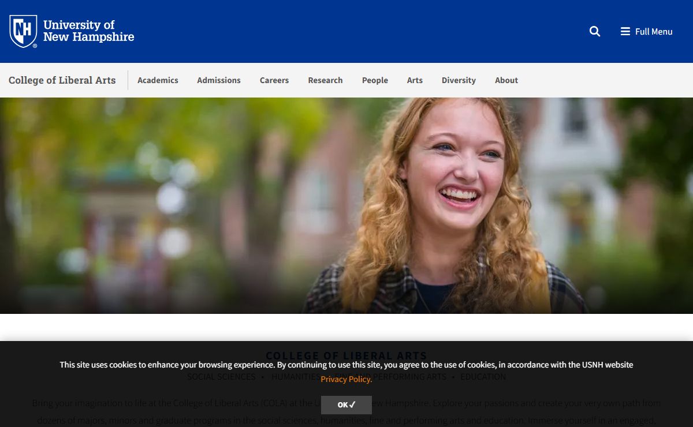Open the Admissions menu item
This screenshot has width=693, height=427.
coord(219,80)
